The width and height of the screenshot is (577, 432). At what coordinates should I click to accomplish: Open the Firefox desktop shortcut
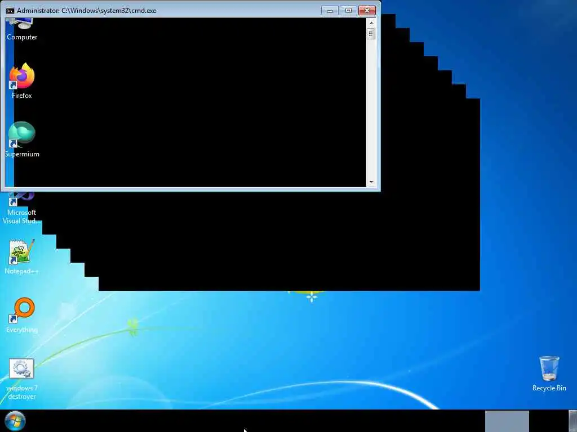coord(22,81)
